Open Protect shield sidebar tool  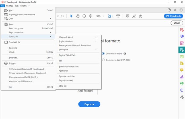tap(182, 90)
